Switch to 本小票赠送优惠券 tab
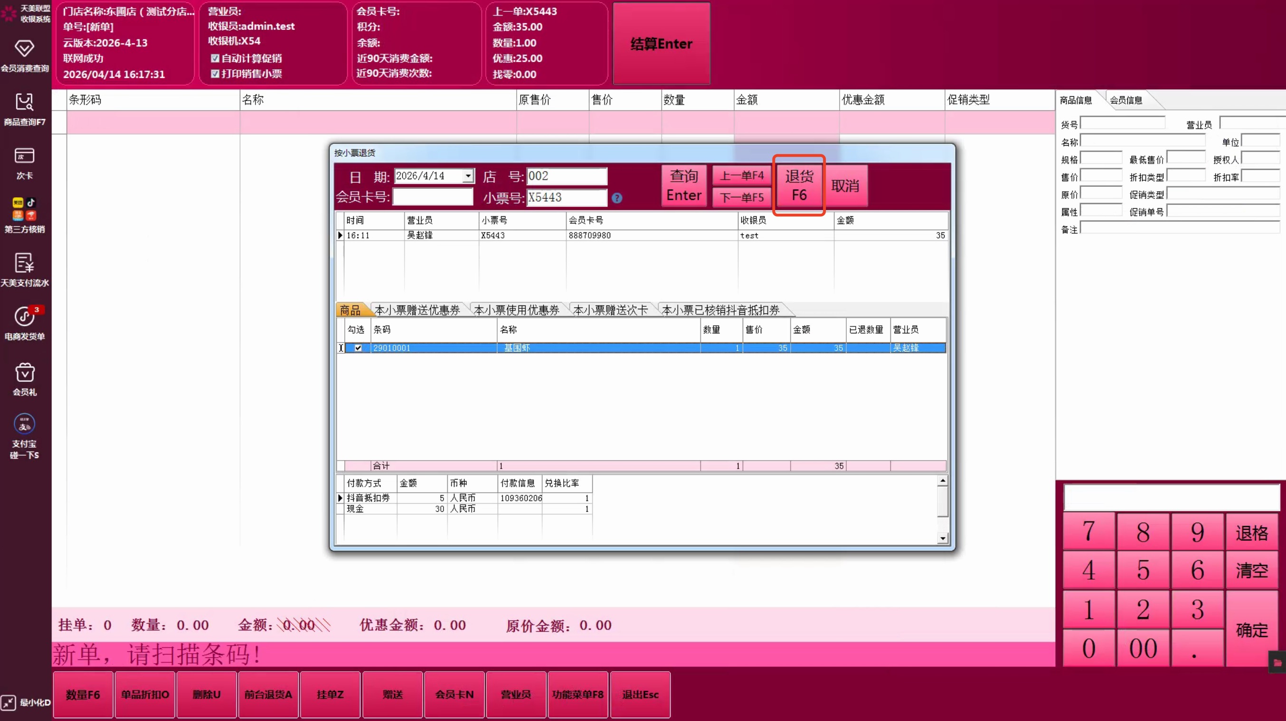1286x721 pixels. tap(417, 310)
